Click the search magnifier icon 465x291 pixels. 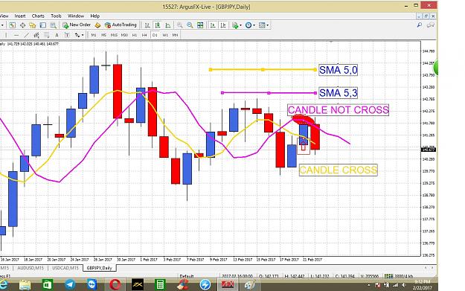[x=420, y=25]
